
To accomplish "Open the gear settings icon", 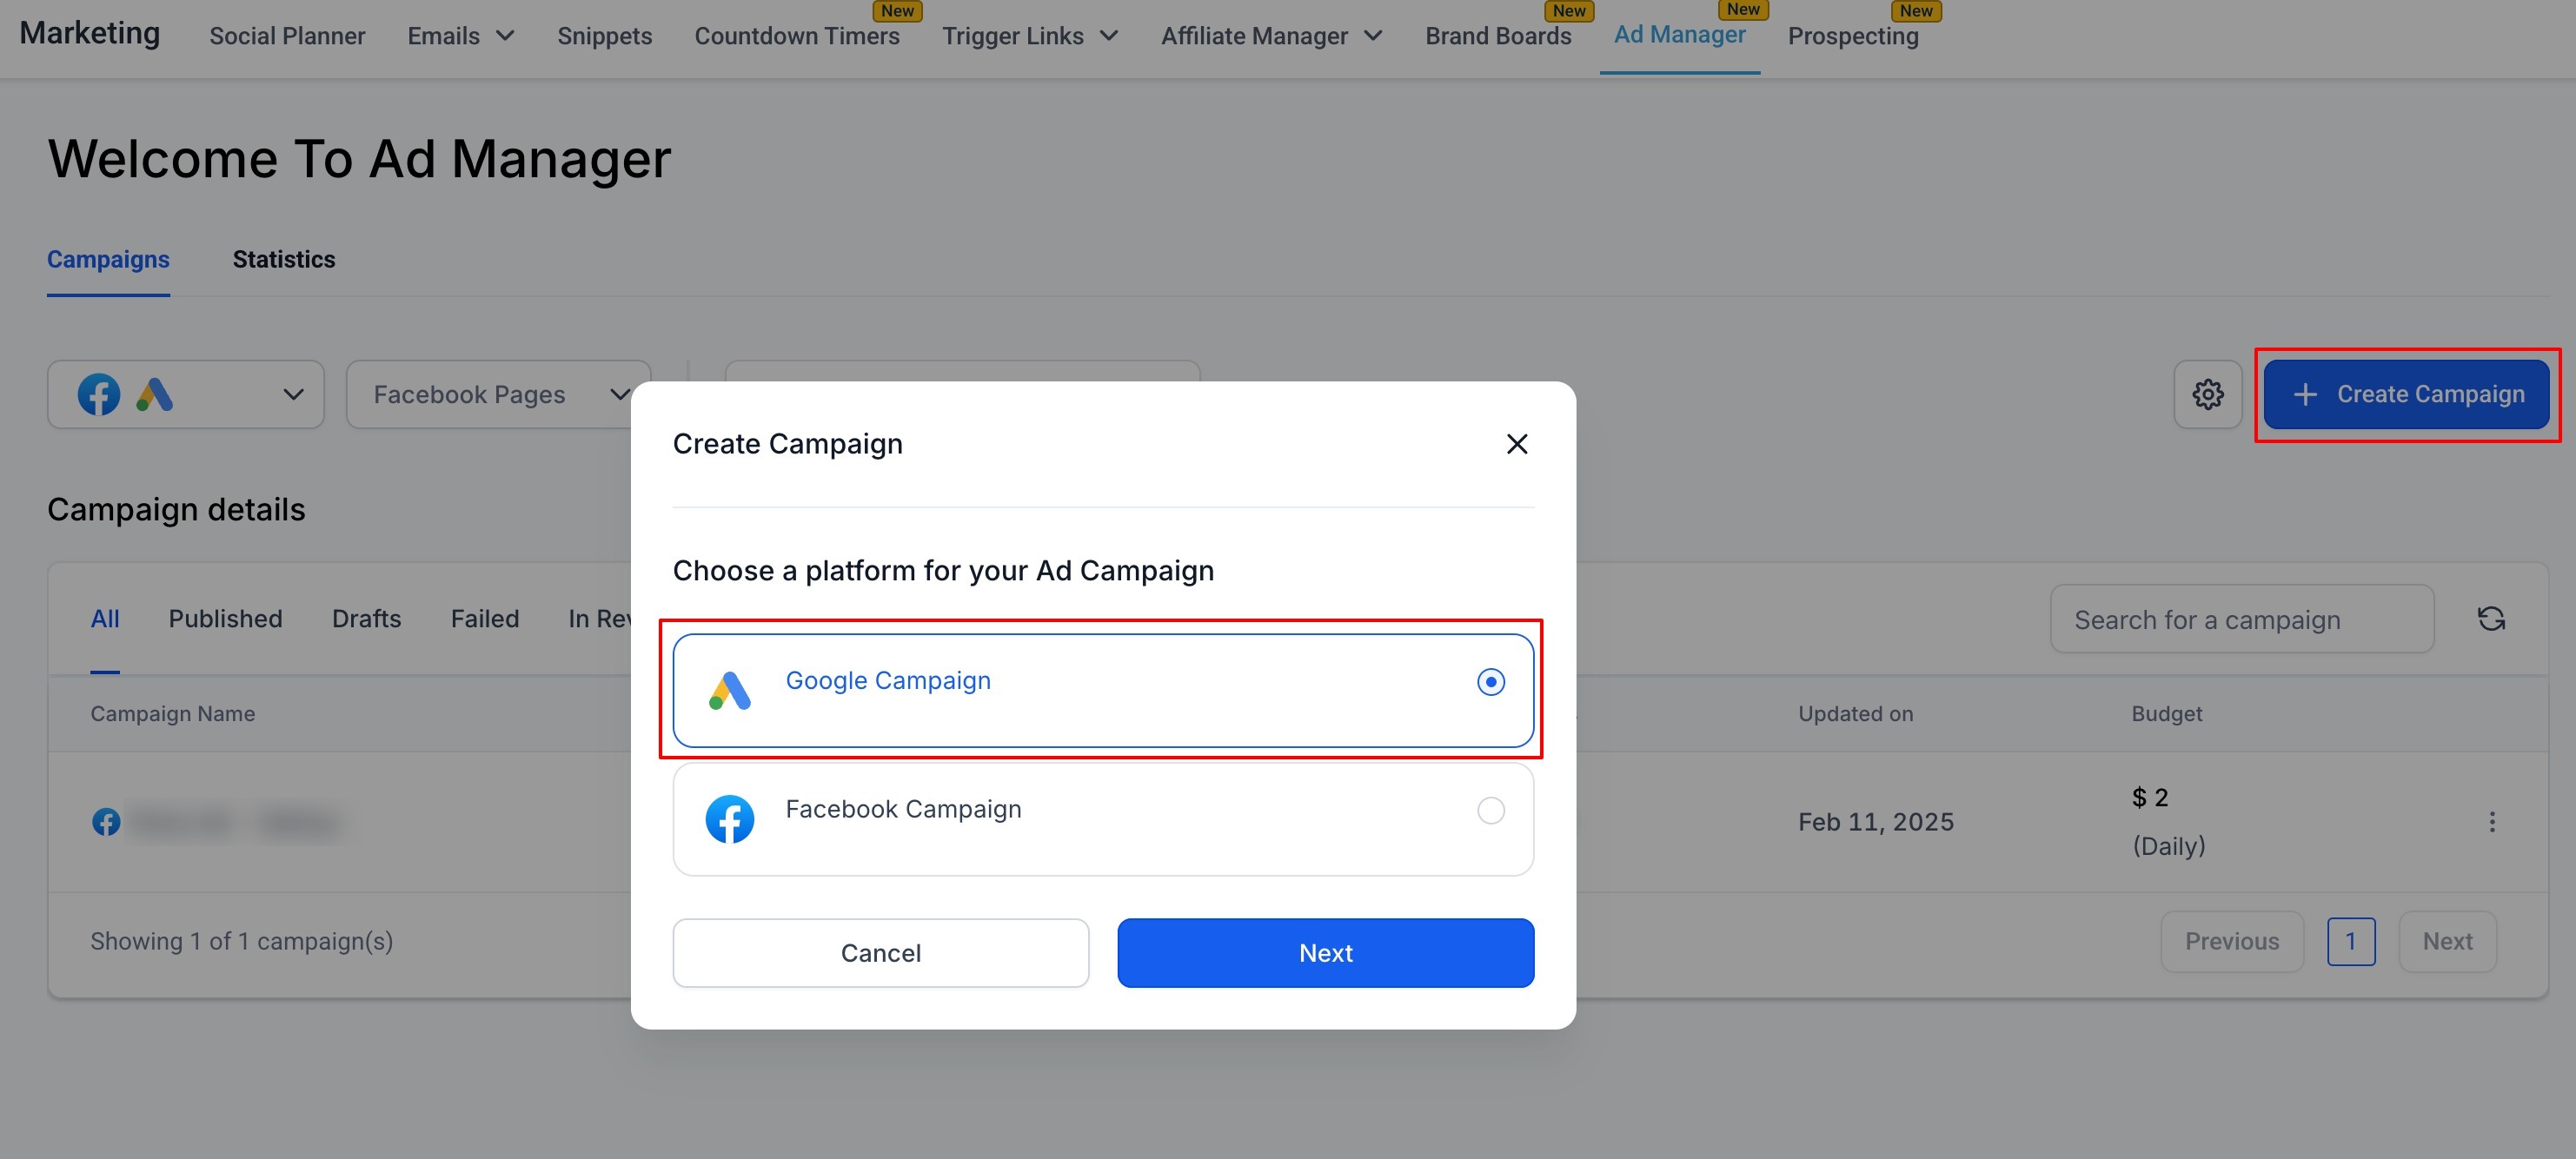I will click(2207, 394).
